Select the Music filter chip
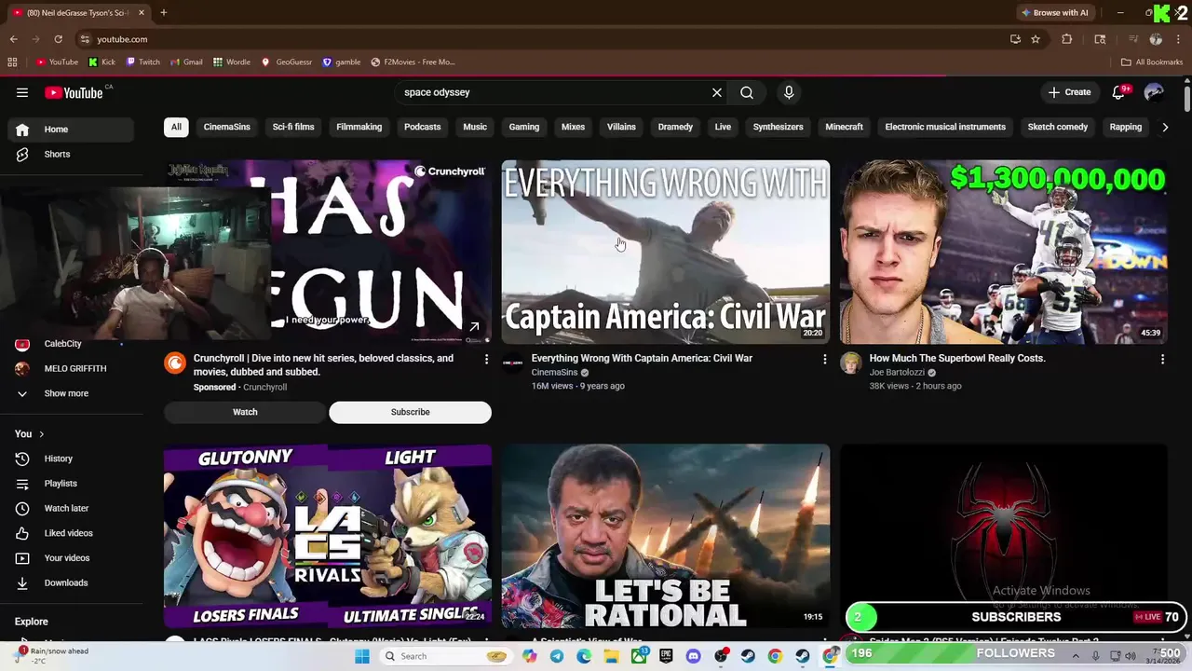This screenshot has height=671, width=1192. tap(475, 127)
